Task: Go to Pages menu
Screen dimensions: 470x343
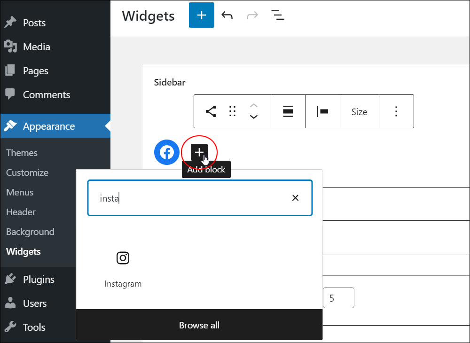Action: click(36, 70)
